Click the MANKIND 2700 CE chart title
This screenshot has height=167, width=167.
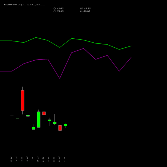click(24, 5)
